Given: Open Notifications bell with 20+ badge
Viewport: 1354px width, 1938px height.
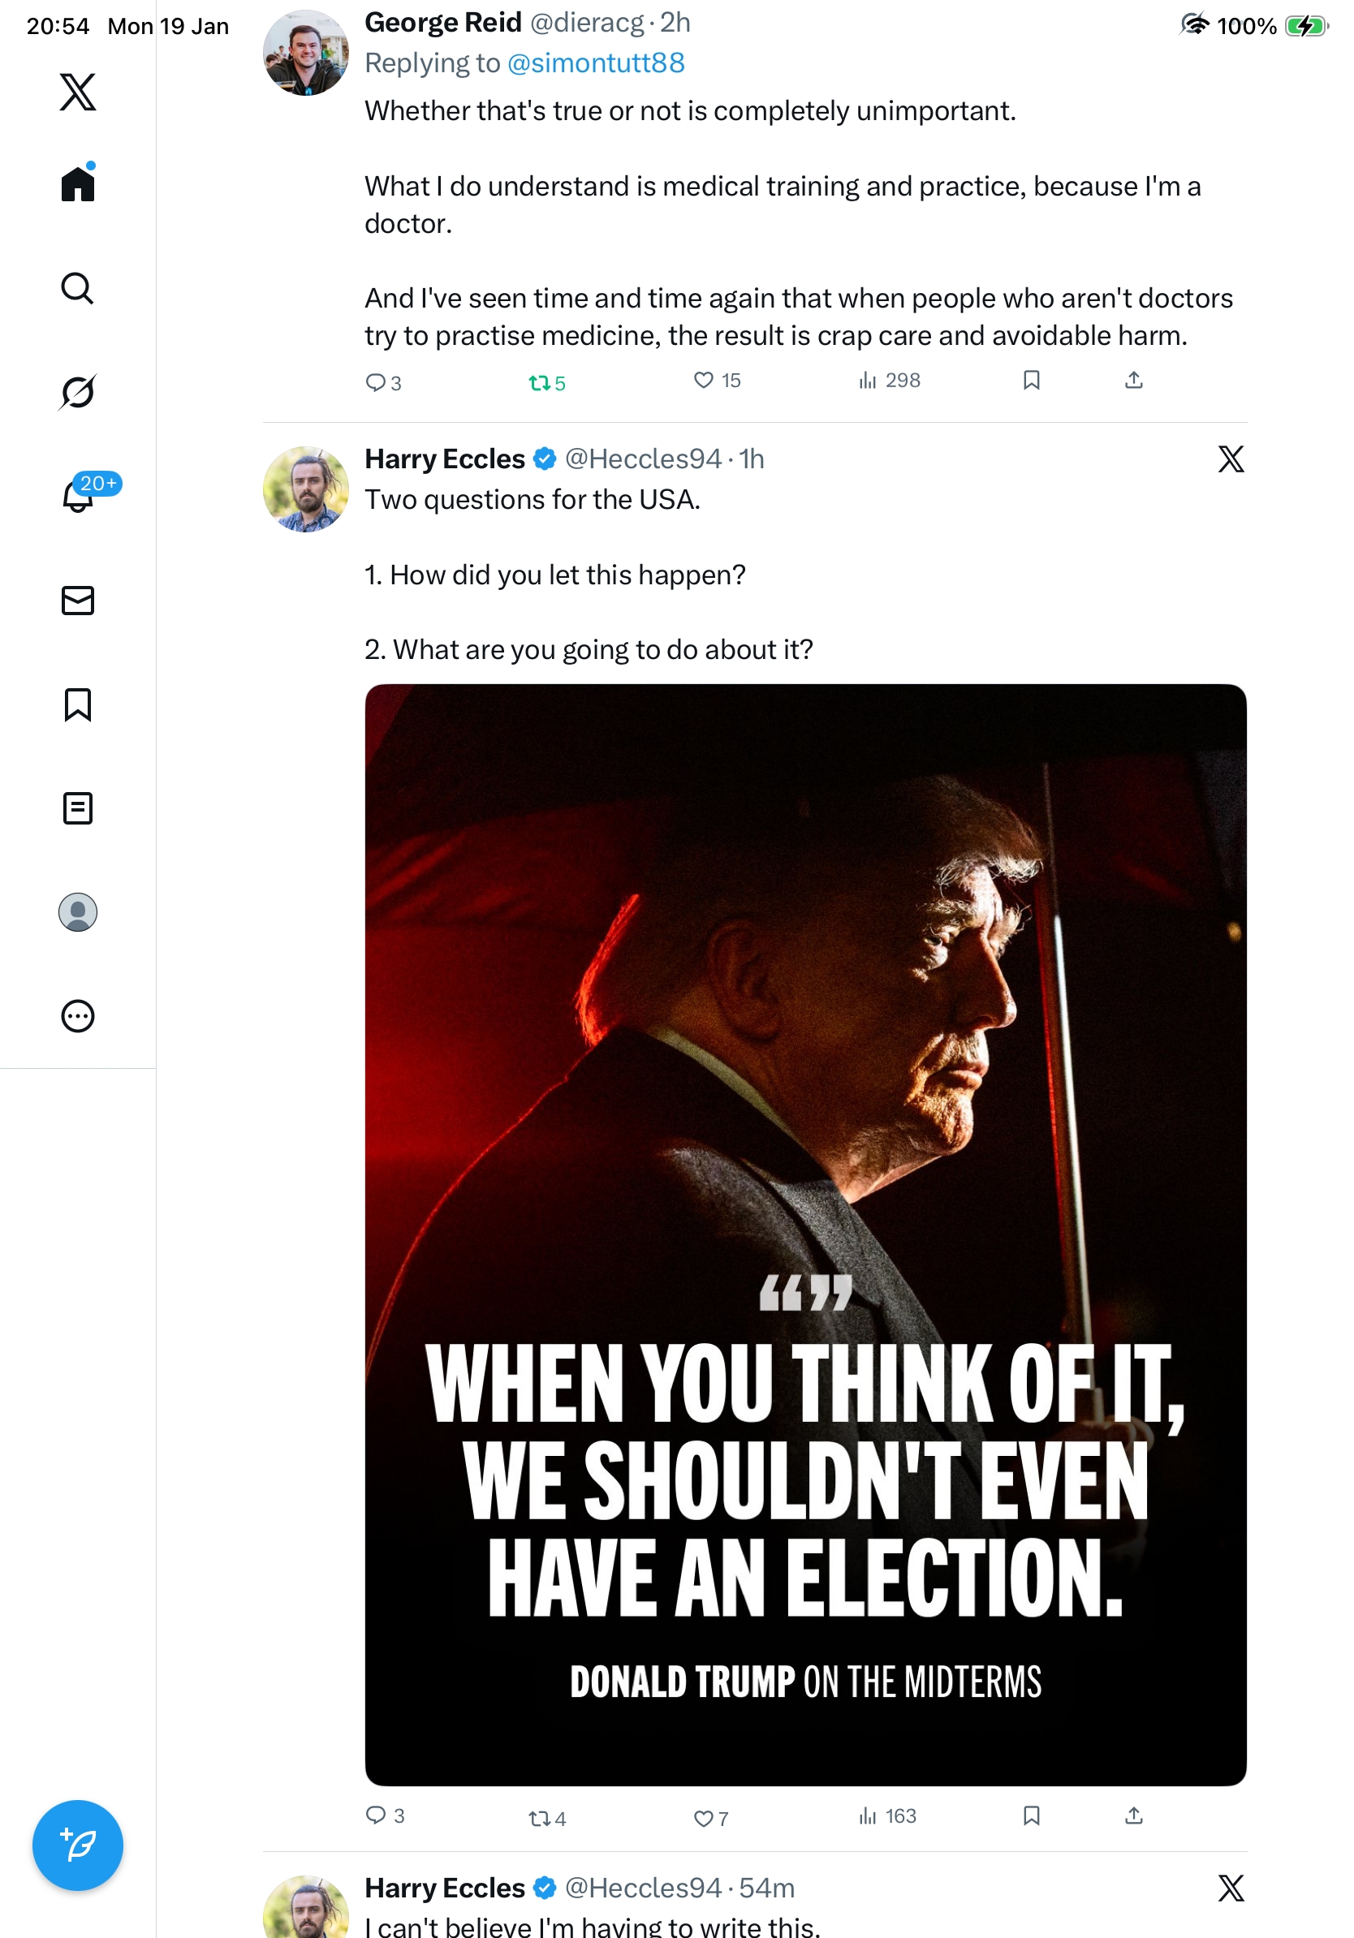Looking at the screenshot, I should click(x=78, y=496).
